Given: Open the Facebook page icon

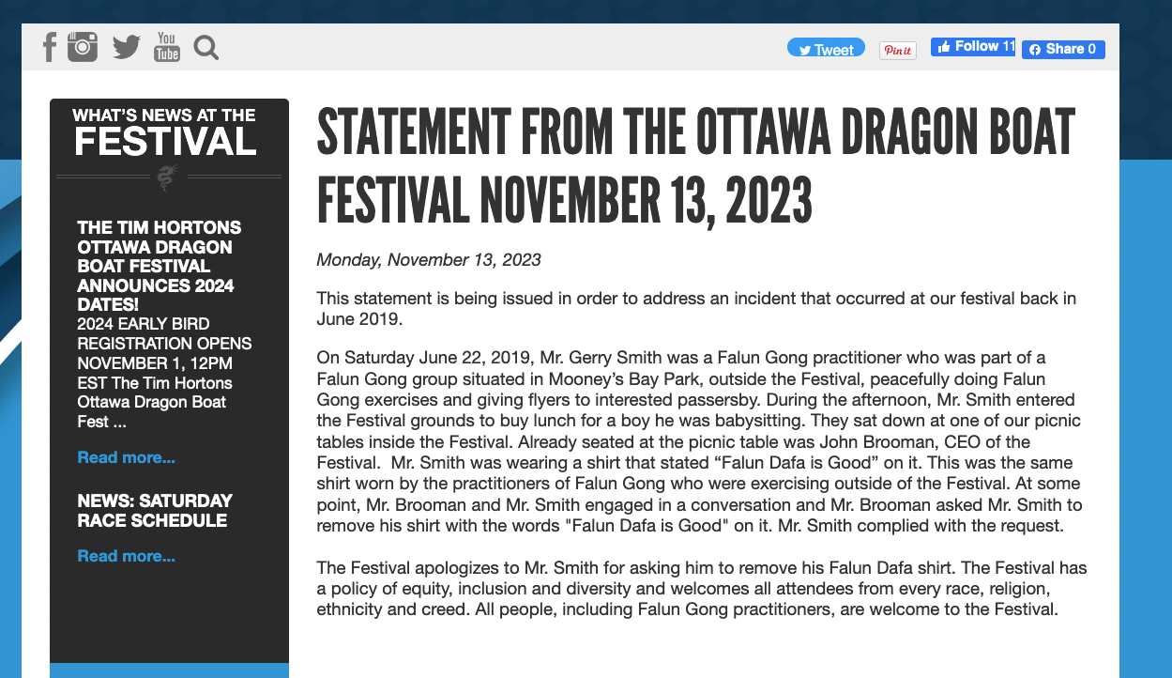Looking at the screenshot, I should (x=50, y=46).
